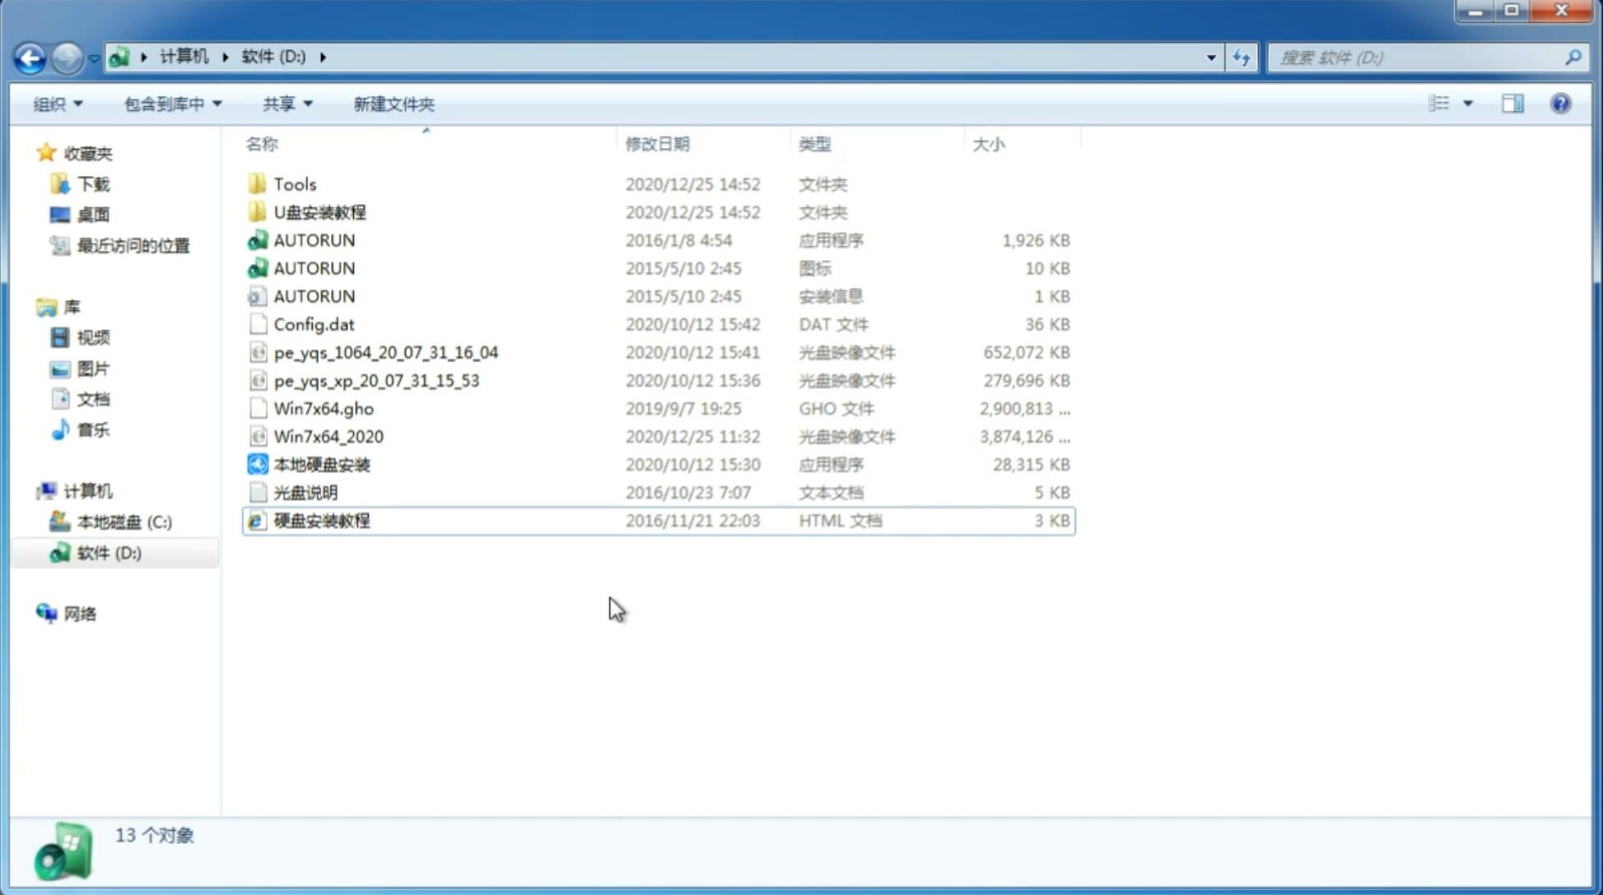
Task: Open pe_yqs_1064 disc image file
Action: [384, 352]
